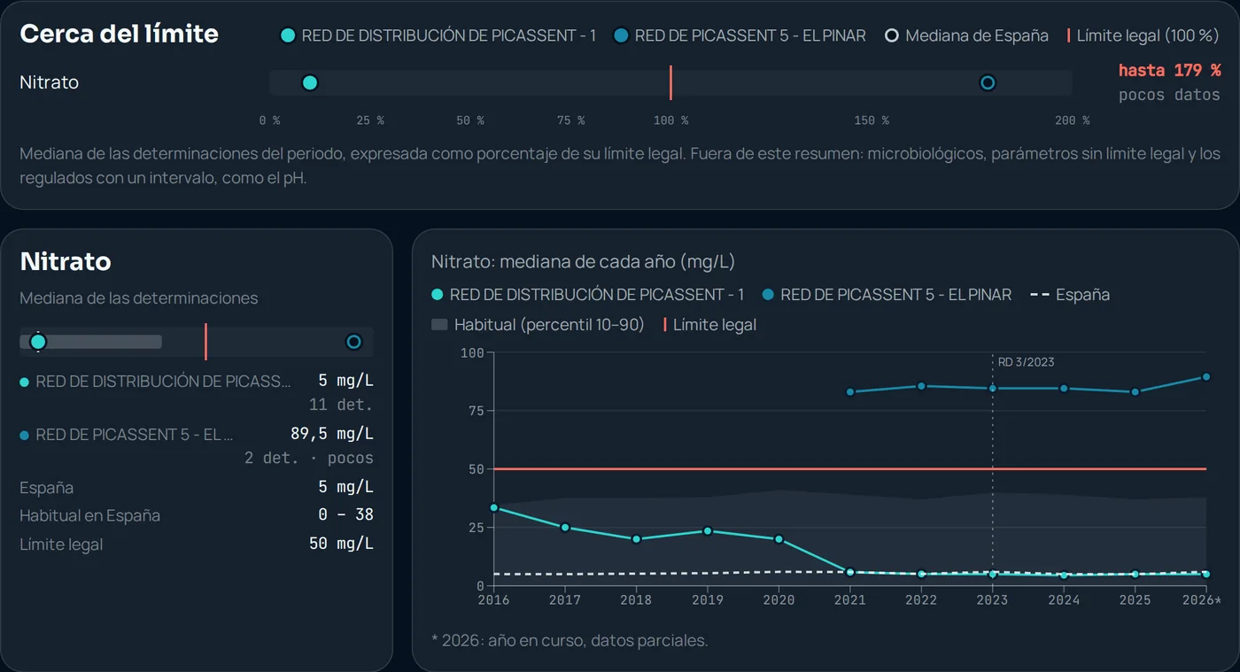Click Límite legal mark in yearly chart legend
1240x672 pixels.
[x=665, y=325]
